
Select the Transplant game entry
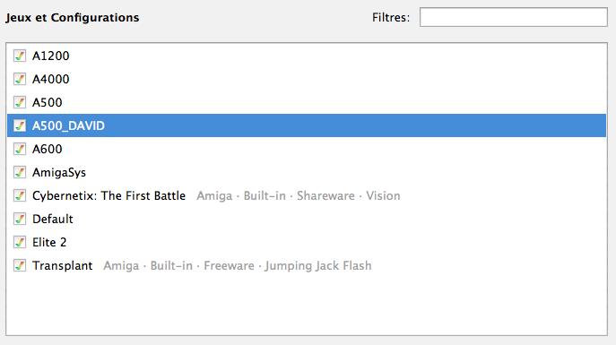tap(307, 265)
